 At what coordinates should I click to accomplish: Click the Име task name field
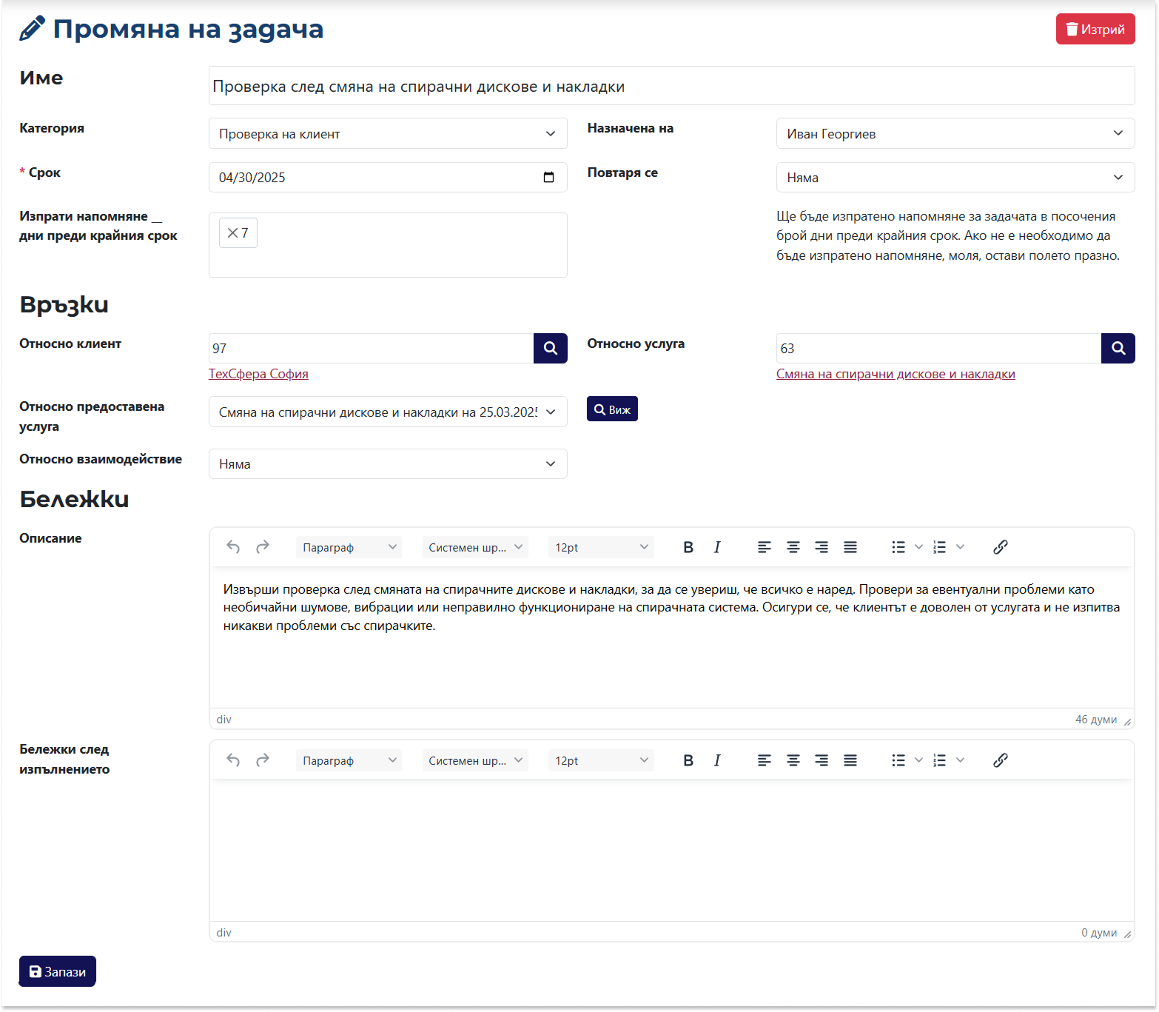[x=672, y=86]
